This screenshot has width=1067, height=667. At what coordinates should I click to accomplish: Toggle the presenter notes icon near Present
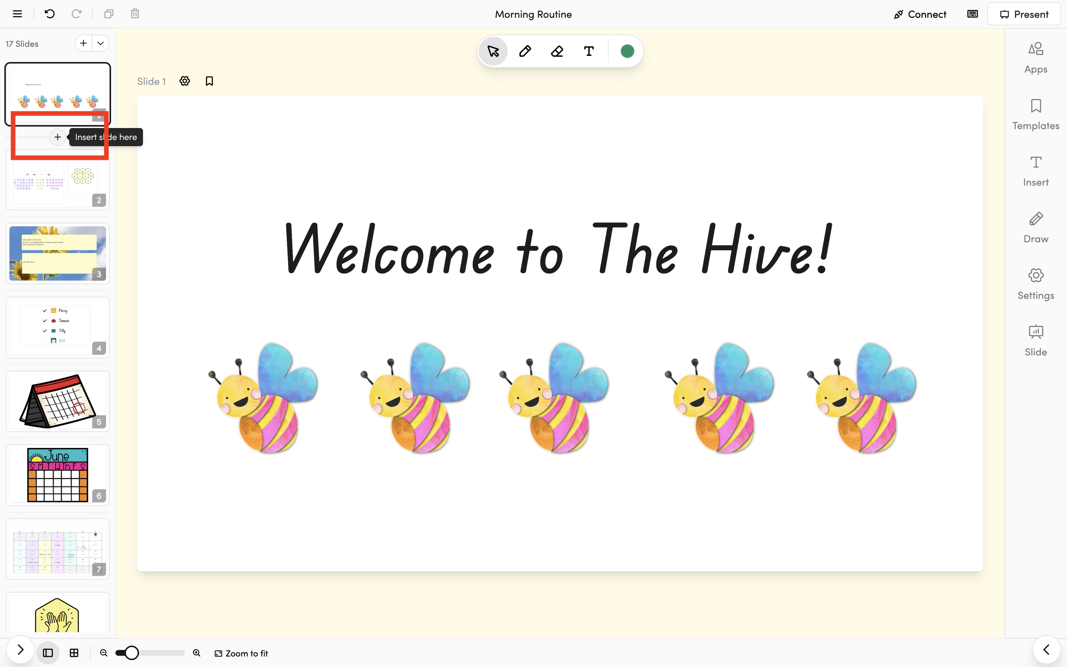pyautogui.click(x=972, y=14)
